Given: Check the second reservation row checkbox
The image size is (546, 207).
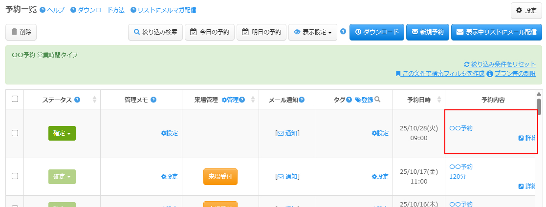Looking at the screenshot, I should tap(15, 176).
